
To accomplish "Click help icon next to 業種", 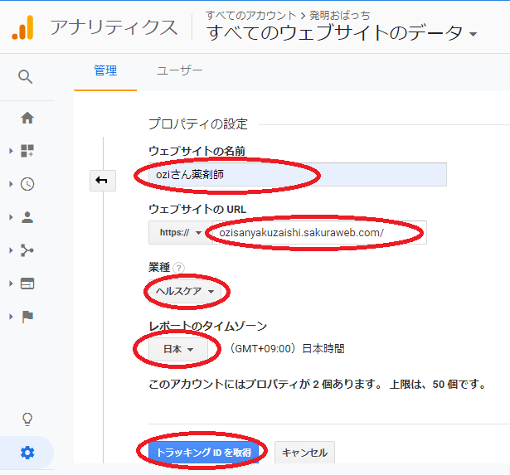I will 179,269.
